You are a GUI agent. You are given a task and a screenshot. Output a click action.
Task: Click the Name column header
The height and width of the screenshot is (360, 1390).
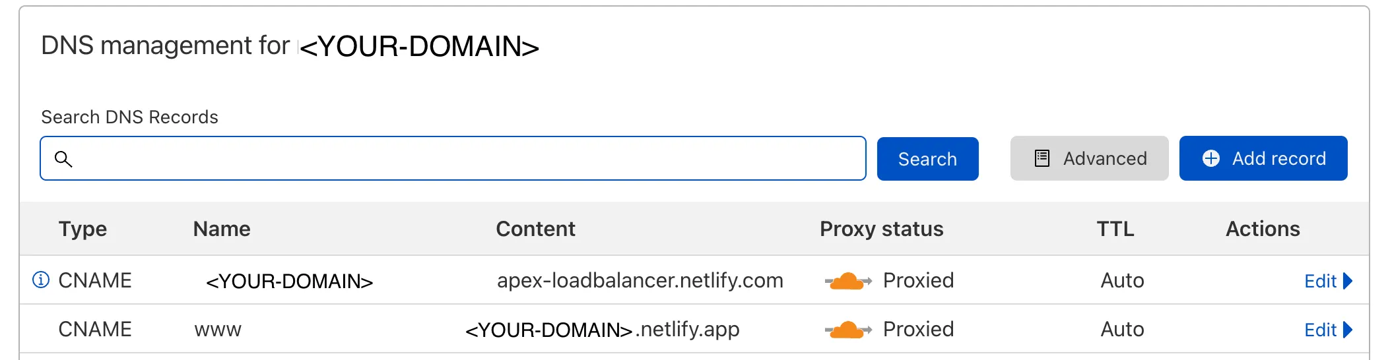click(222, 229)
